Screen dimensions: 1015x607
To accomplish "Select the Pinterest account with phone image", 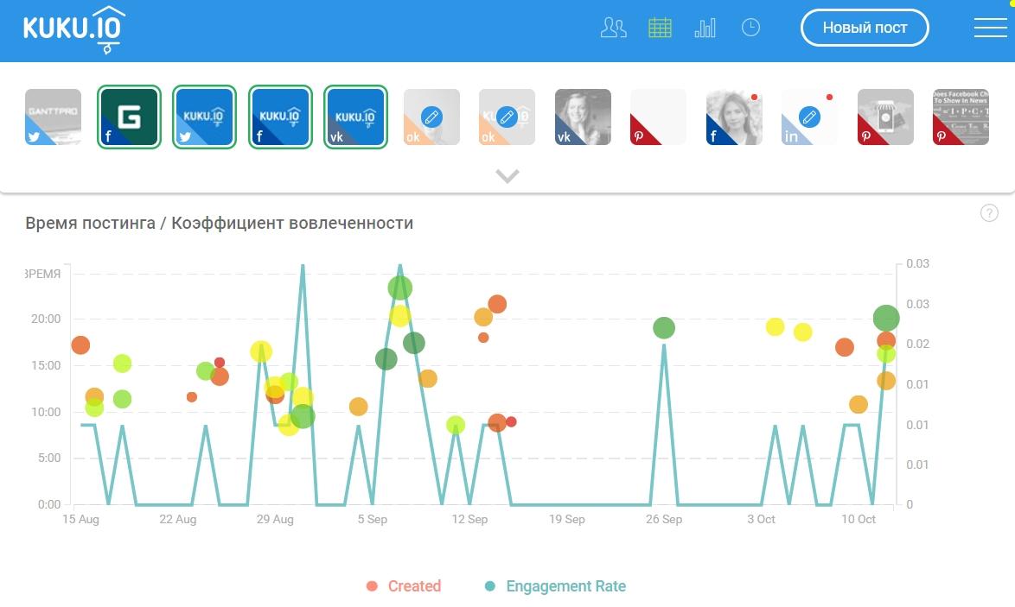I will pos(885,117).
